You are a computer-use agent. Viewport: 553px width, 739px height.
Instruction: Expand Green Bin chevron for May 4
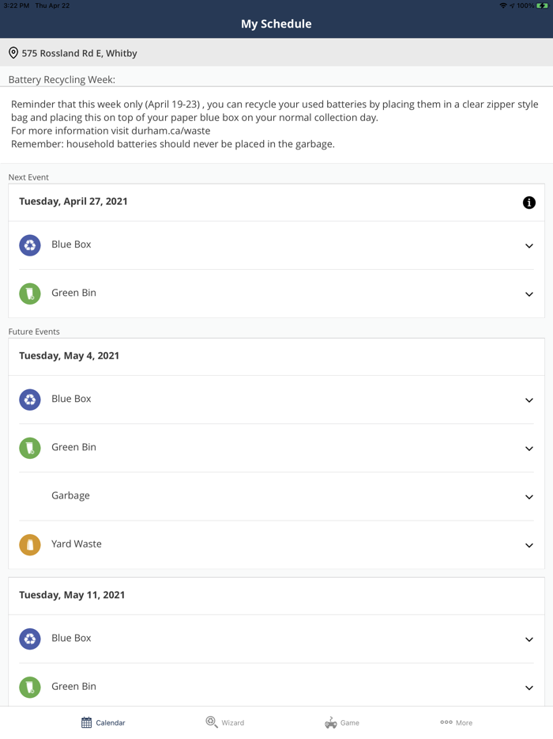tap(529, 449)
